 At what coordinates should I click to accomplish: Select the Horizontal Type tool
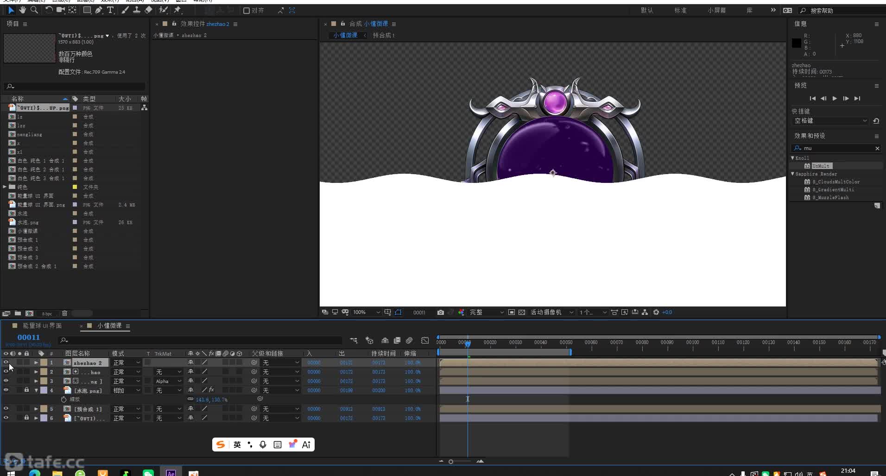pos(110,10)
